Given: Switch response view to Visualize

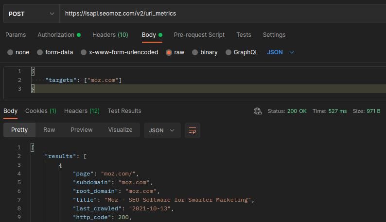Looking at the screenshot, I should (x=120, y=130).
